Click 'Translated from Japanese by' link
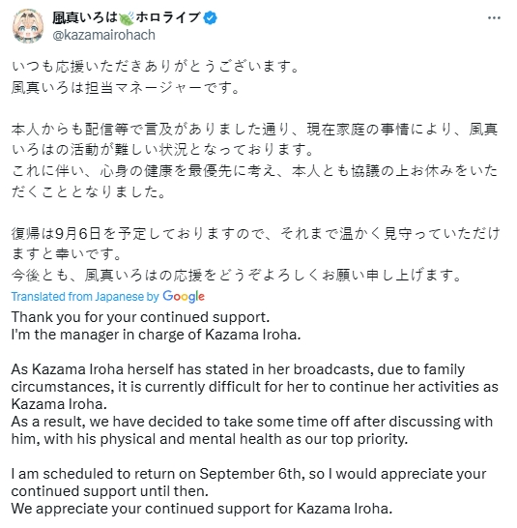This screenshot has height=528, width=517. pos(85,297)
